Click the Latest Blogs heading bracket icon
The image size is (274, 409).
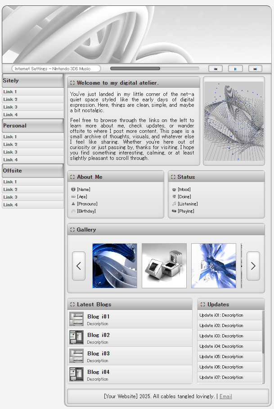click(72, 304)
